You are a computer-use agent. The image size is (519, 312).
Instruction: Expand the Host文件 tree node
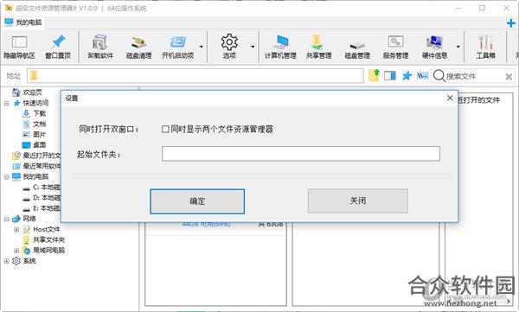coord(16,229)
